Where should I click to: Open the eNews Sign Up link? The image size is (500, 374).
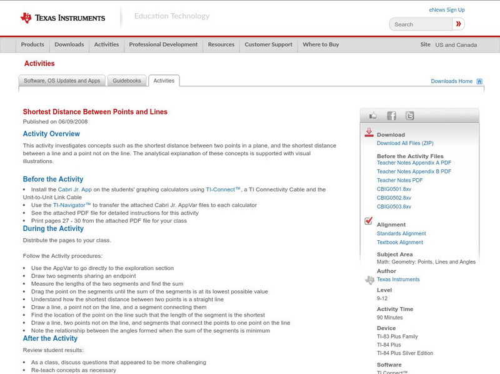(x=447, y=10)
